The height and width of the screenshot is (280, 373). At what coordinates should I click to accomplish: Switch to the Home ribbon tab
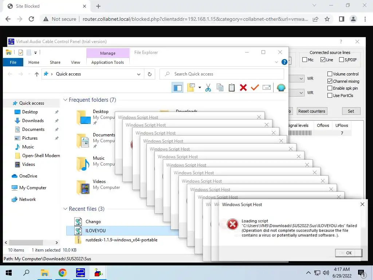[34, 62]
